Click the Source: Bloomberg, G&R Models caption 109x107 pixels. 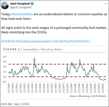pos(88,96)
